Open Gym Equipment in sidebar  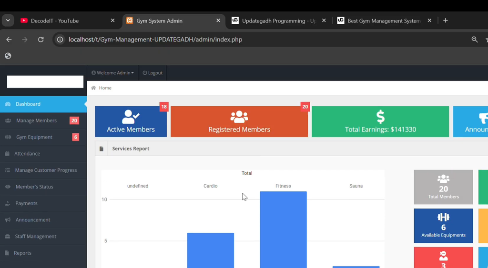click(x=43, y=137)
